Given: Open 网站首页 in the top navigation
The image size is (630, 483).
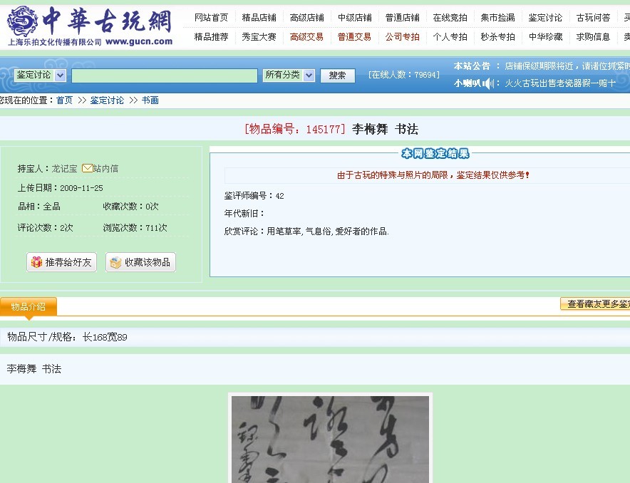Looking at the screenshot, I should [211, 18].
